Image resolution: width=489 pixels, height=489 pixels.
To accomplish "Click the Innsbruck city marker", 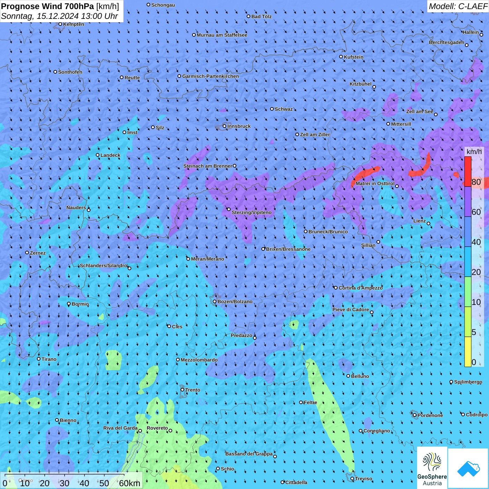I will (225, 126).
